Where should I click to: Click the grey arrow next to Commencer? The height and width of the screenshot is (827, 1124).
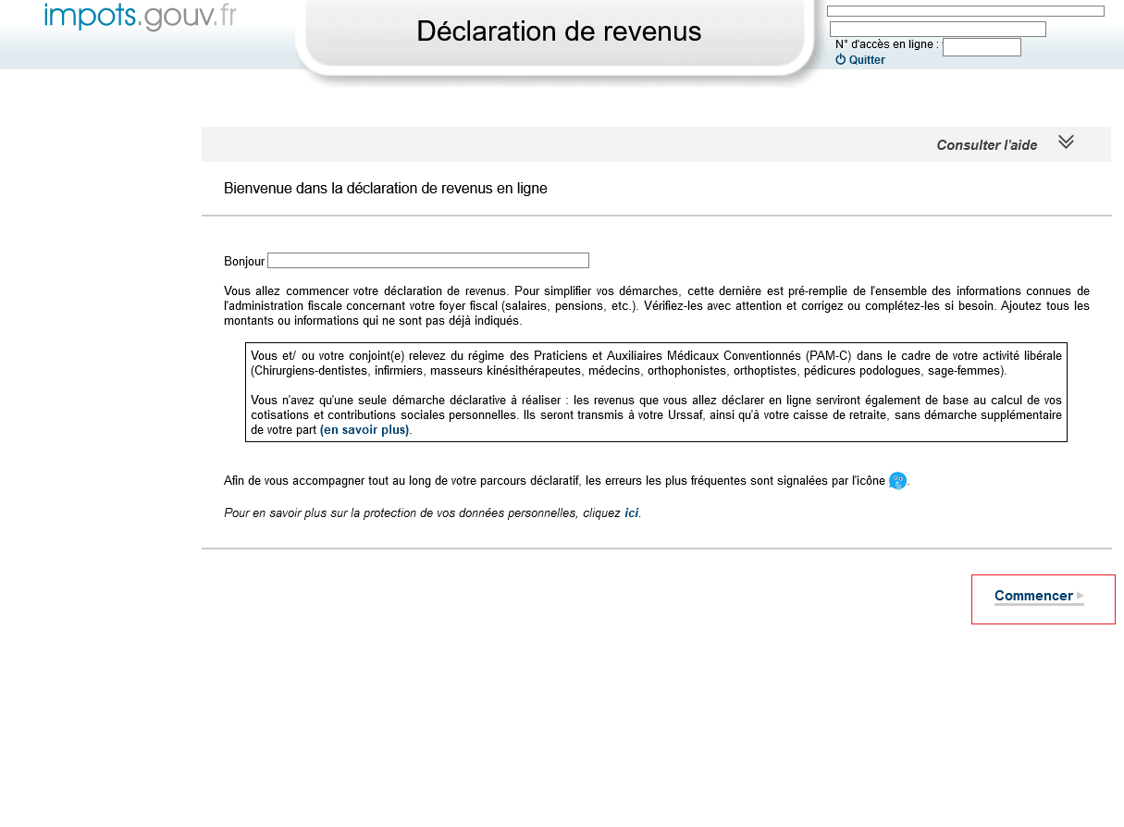point(1081,596)
